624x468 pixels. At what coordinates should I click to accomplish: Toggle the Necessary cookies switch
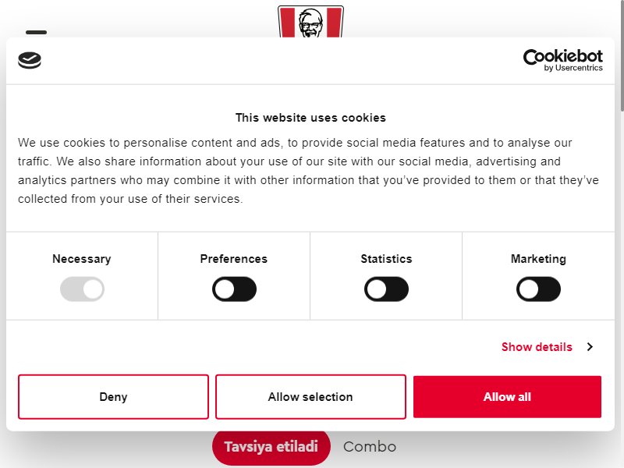click(82, 289)
